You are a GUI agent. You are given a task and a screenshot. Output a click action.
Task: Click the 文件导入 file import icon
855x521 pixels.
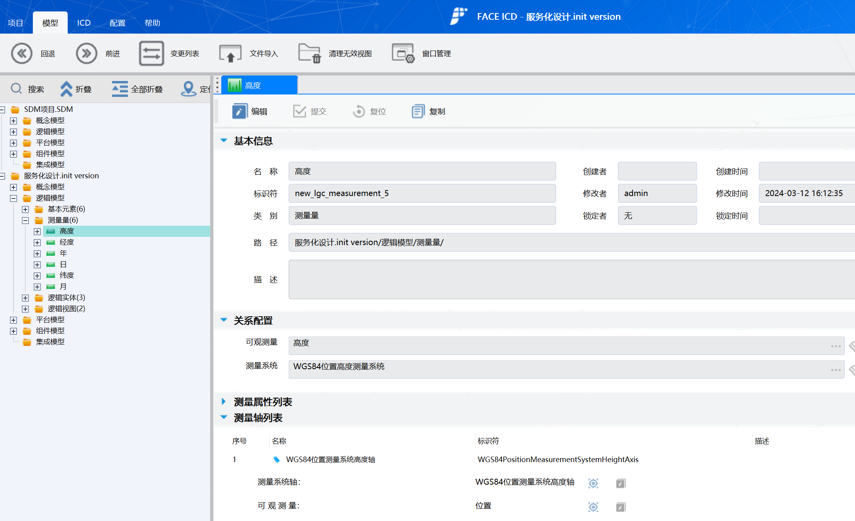point(230,53)
